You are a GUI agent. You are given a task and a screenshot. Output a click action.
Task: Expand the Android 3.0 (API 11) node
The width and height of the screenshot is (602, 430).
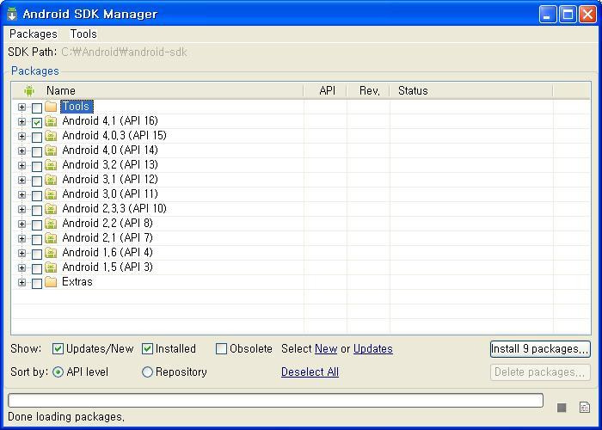(21, 194)
